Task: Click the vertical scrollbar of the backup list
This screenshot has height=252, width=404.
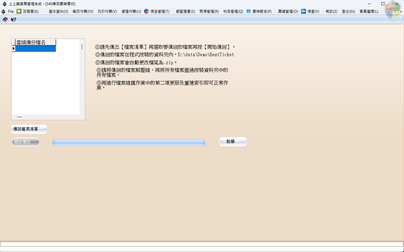Action: (x=82, y=76)
